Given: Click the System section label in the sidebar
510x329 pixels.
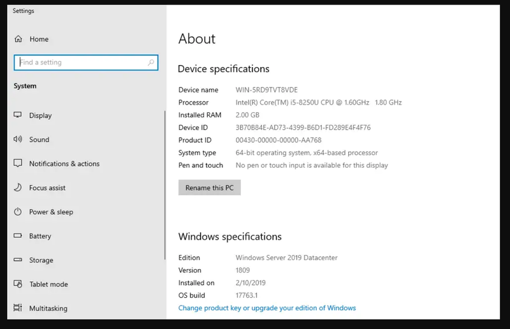Looking at the screenshot, I should [x=25, y=86].
